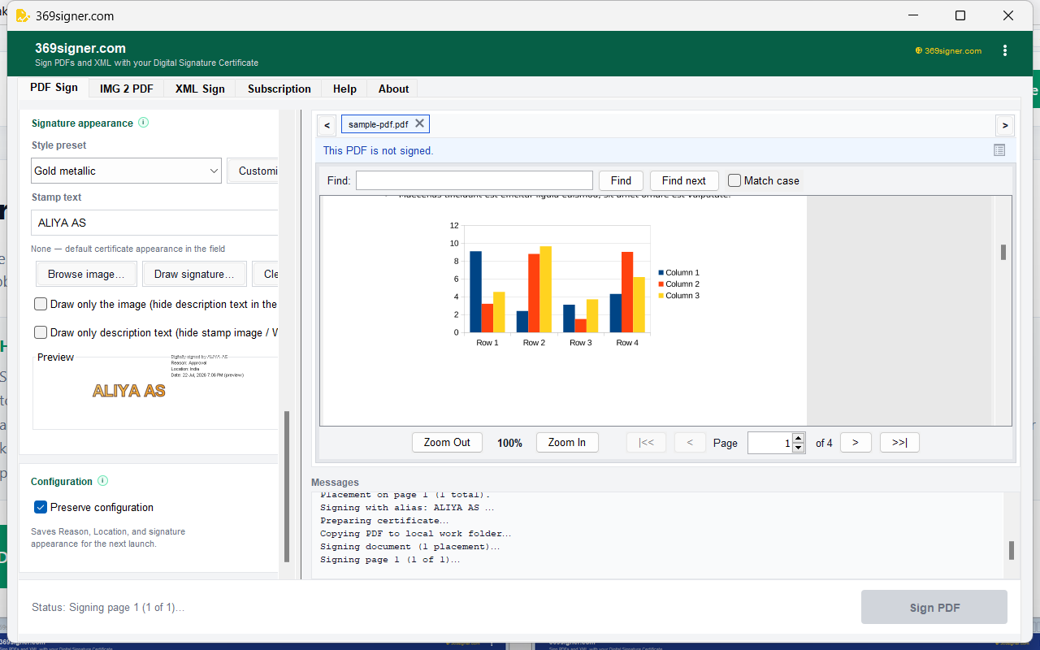Select the sample-pdf.pdf document tab
1040x650 pixels.
click(378, 124)
